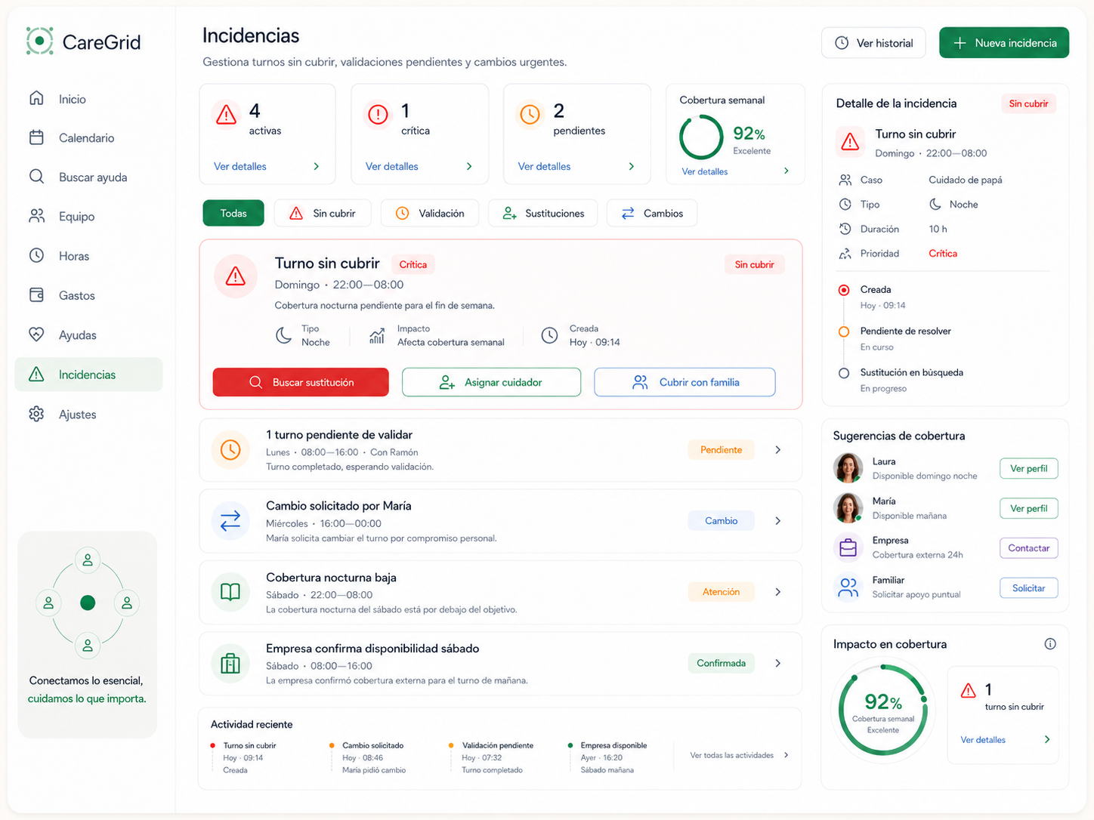Viewport: 1094px width, 820px height.
Task: Click the Cubrir con familia button
Action: (x=685, y=382)
